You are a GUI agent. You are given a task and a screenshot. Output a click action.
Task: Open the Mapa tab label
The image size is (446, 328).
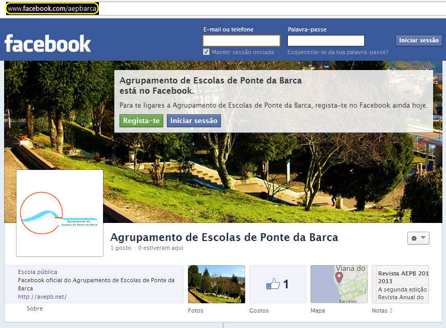coord(318,310)
